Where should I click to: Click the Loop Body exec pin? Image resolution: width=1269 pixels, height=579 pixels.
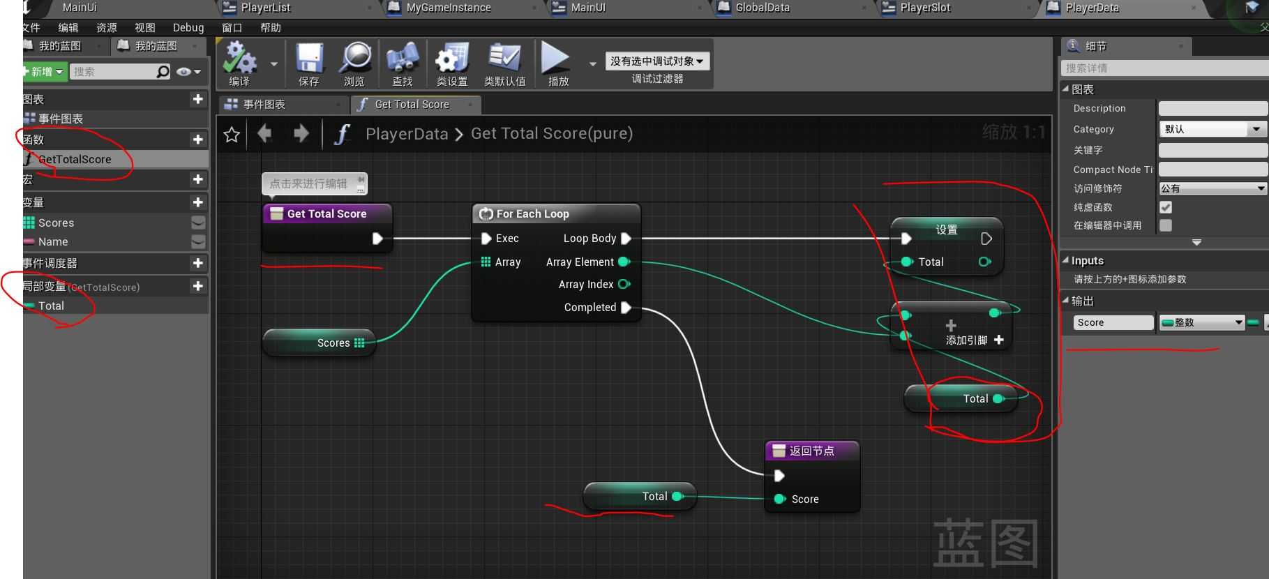(626, 238)
